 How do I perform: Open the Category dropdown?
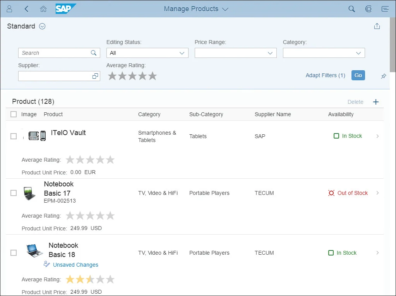[358, 53]
